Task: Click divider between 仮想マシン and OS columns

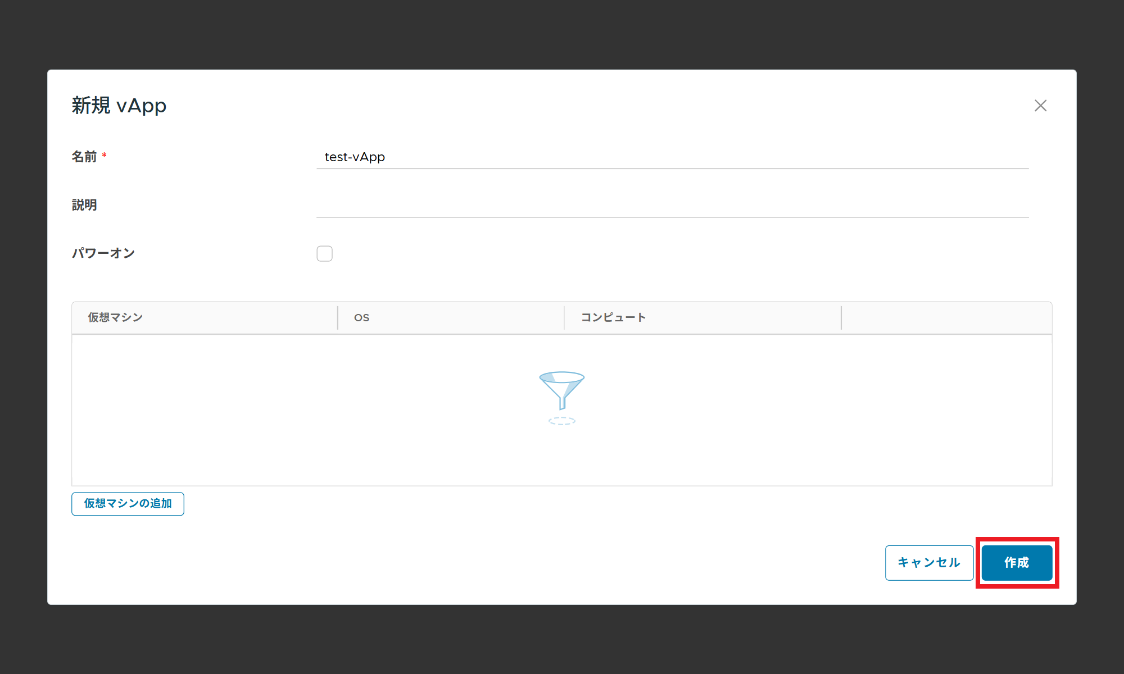Action: point(338,317)
